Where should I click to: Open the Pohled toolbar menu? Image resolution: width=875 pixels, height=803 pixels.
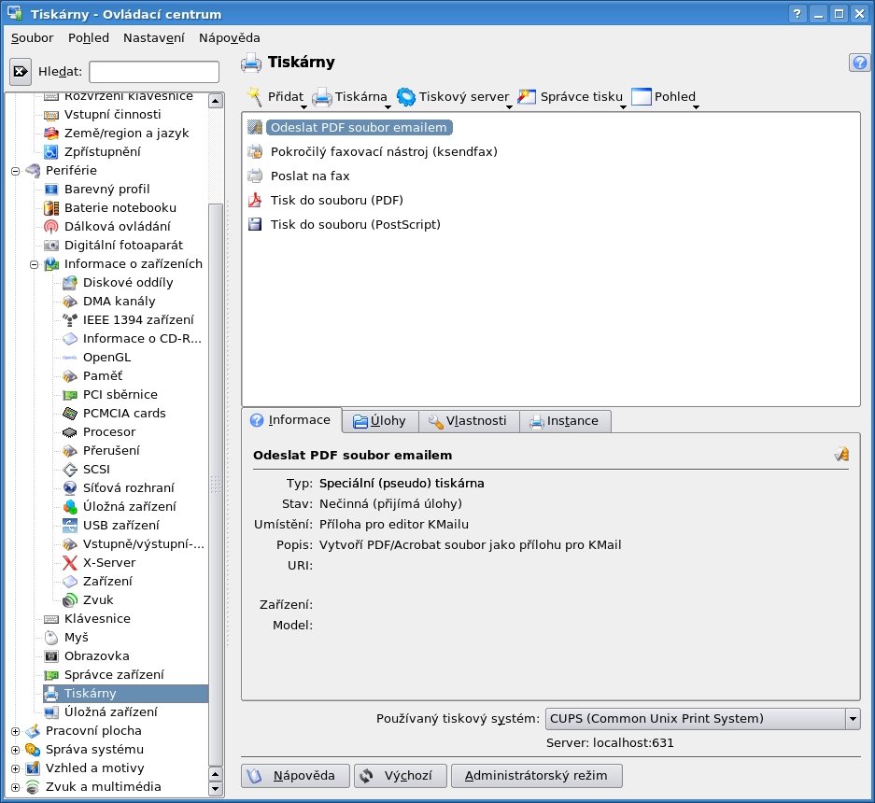pos(664,96)
